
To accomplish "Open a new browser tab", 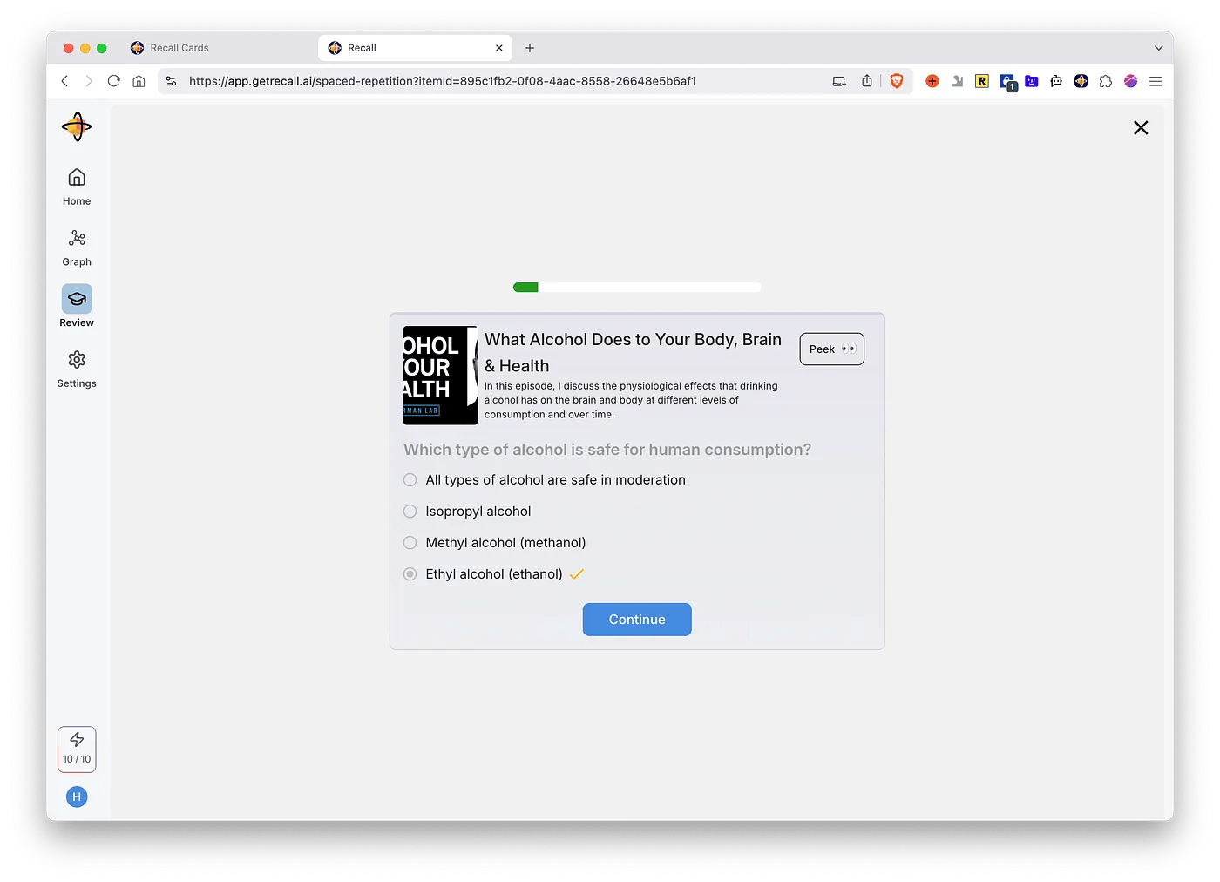I will pos(530,48).
